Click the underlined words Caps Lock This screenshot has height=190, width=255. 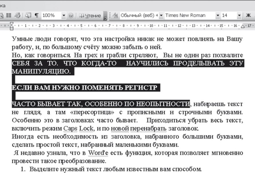[79, 128]
